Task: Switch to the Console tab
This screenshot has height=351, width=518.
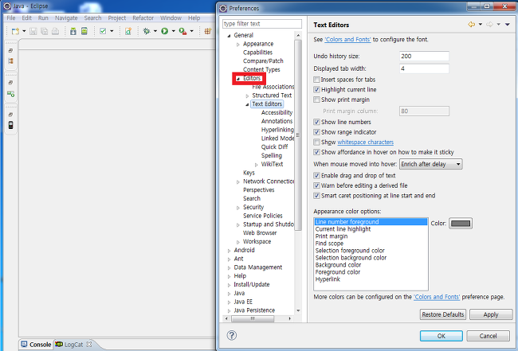Action: (x=36, y=345)
